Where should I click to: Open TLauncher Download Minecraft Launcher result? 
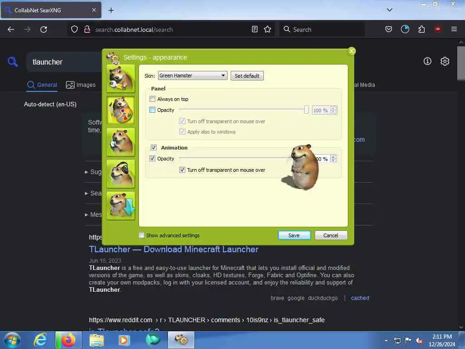(x=173, y=249)
